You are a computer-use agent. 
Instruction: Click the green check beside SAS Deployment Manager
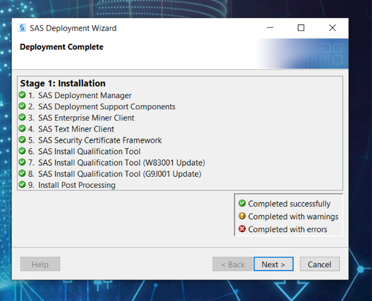coord(22,95)
